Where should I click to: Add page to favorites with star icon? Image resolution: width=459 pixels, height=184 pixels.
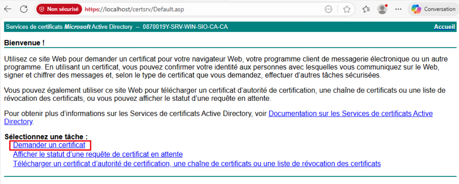pyautogui.click(x=347, y=9)
